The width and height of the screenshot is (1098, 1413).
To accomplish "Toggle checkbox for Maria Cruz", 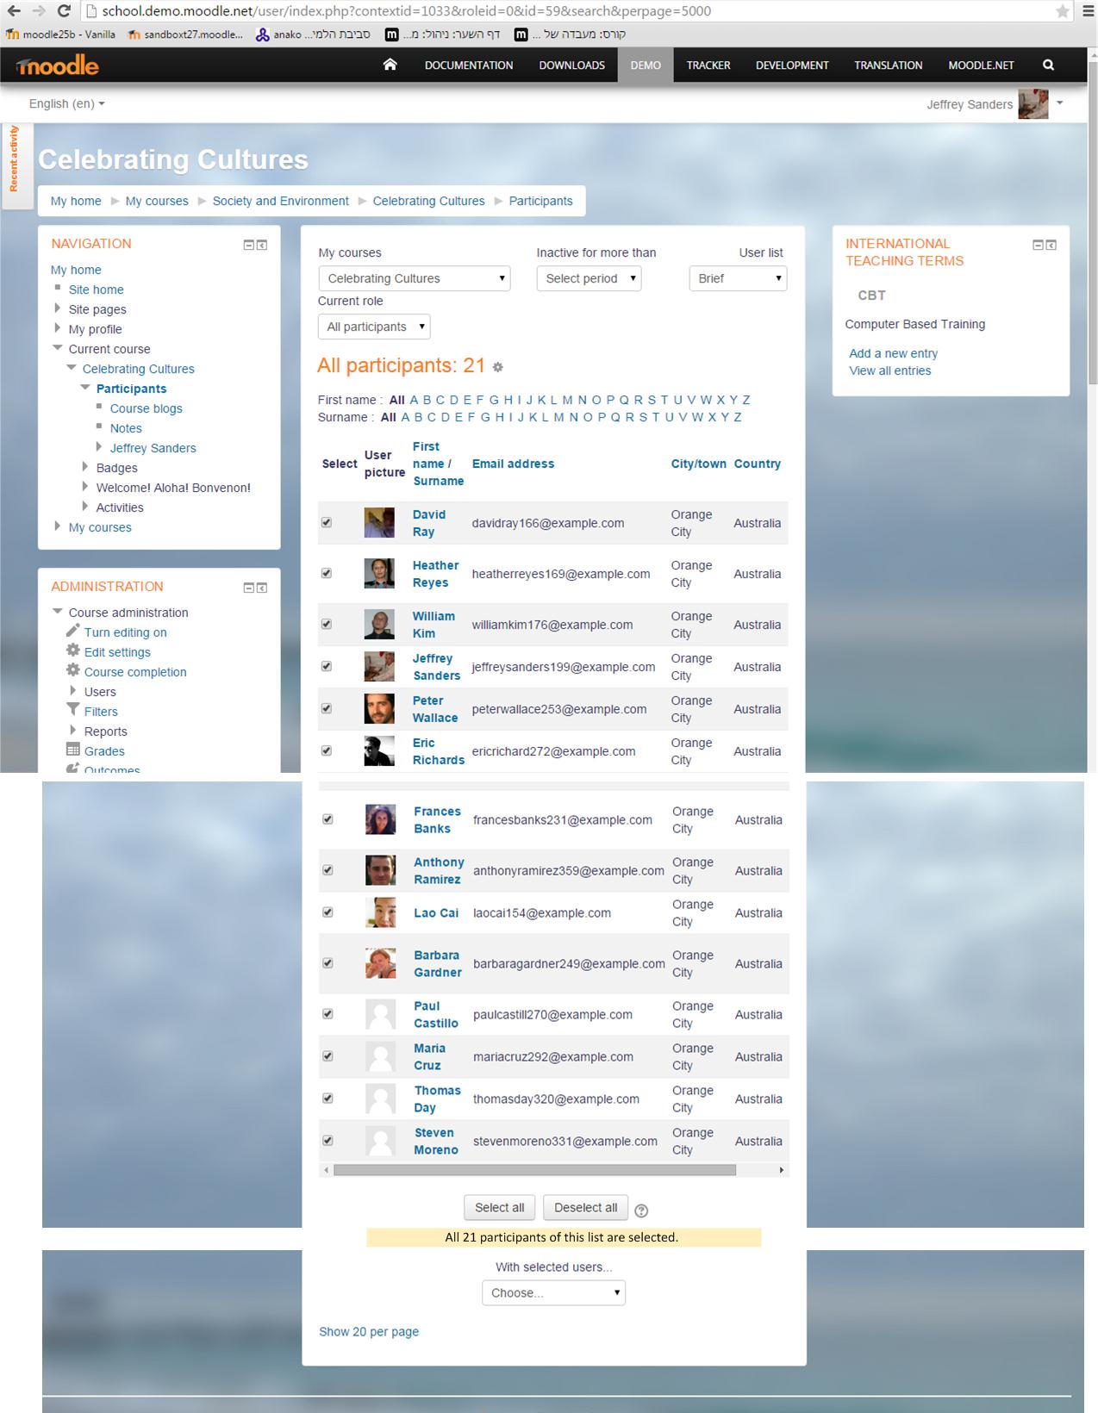I will tap(328, 1055).
